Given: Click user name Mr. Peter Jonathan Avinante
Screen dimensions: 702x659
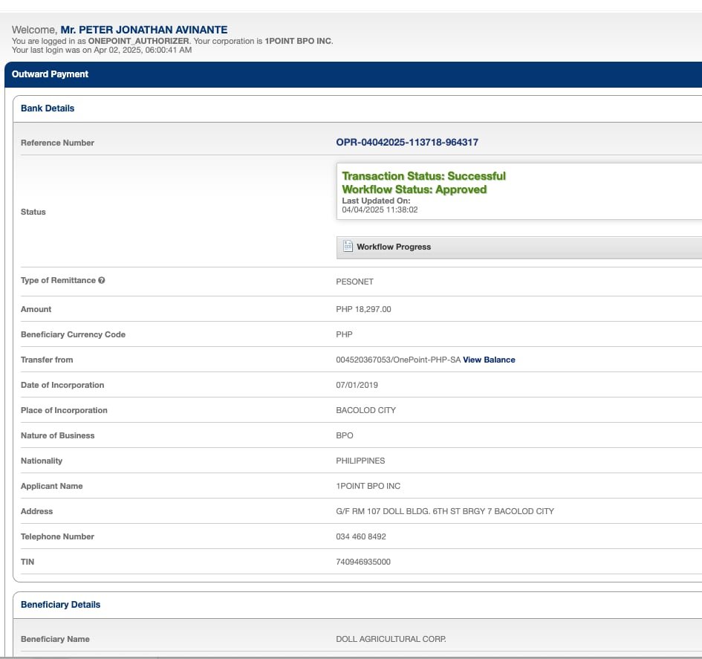Looking at the screenshot, I should [143, 30].
